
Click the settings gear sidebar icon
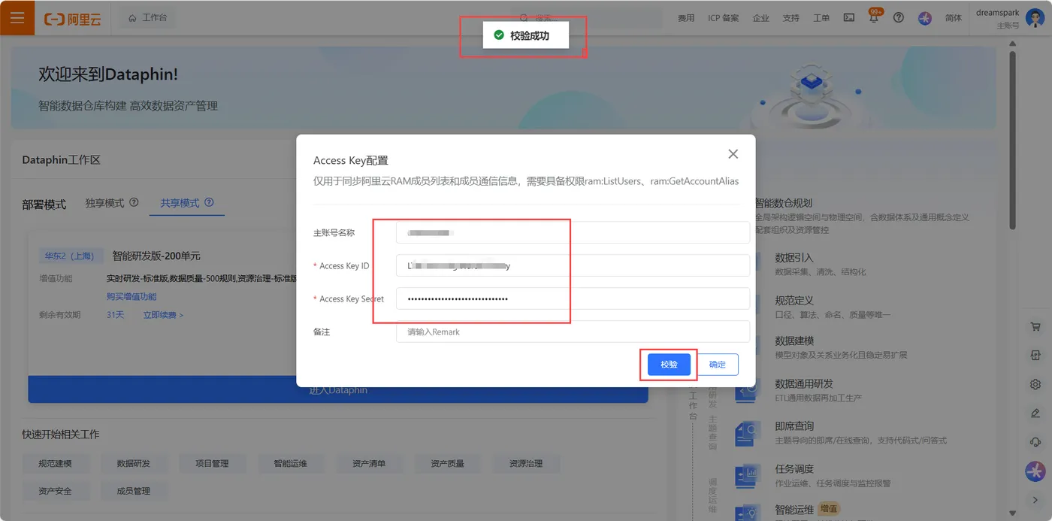(x=1035, y=384)
